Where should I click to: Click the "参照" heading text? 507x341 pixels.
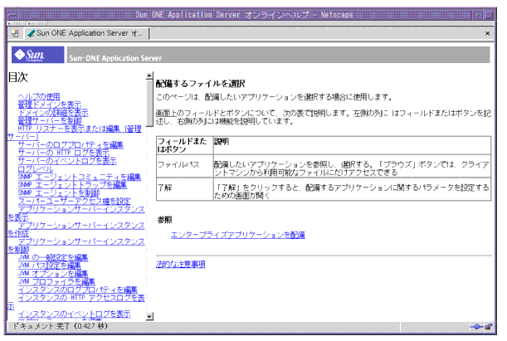165,220
